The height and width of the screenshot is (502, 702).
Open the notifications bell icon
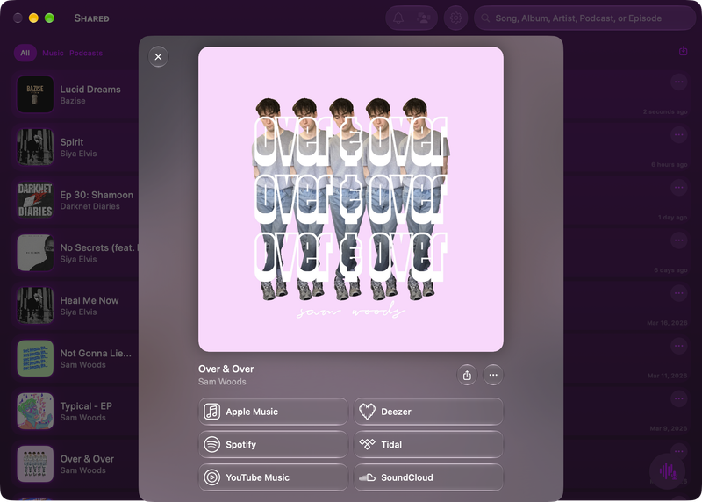[x=398, y=18]
